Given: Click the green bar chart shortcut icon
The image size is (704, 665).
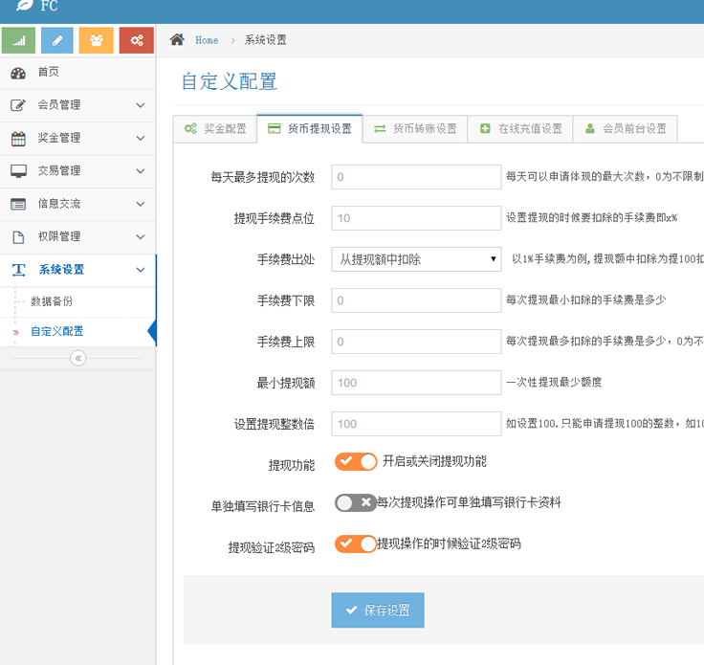Looking at the screenshot, I should [x=18, y=40].
